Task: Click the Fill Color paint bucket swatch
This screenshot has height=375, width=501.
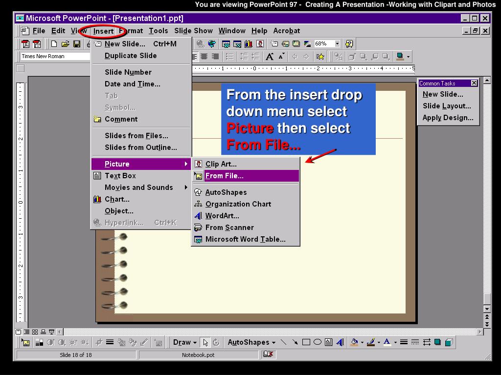Action: tap(354, 342)
